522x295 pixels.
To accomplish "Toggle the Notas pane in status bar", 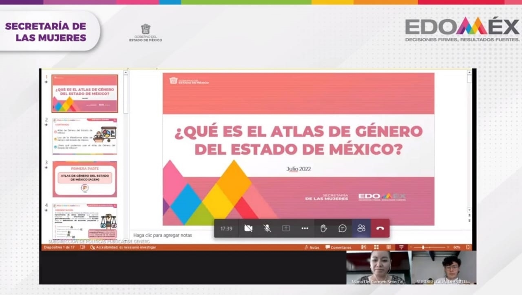I will point(312,247).
